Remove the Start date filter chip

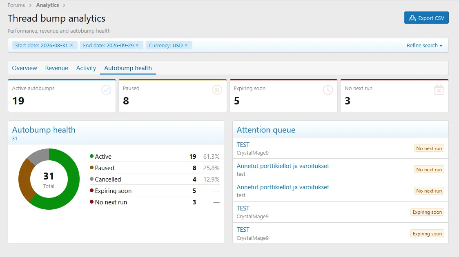(x=71, y=45)
